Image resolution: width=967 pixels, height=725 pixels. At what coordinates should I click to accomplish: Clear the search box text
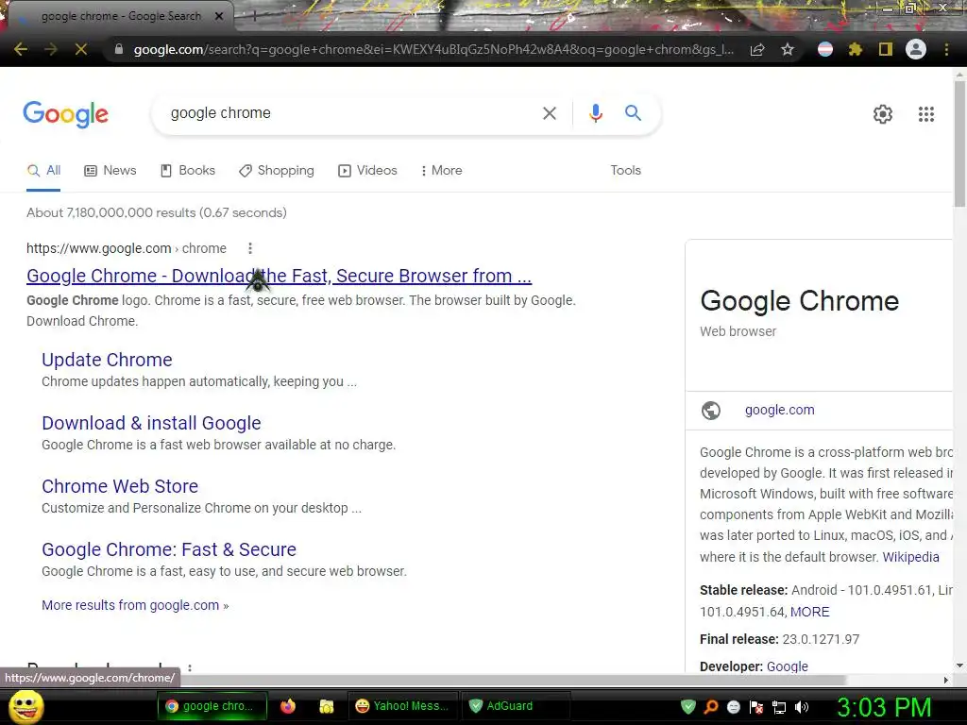click(x=550, y=113)
